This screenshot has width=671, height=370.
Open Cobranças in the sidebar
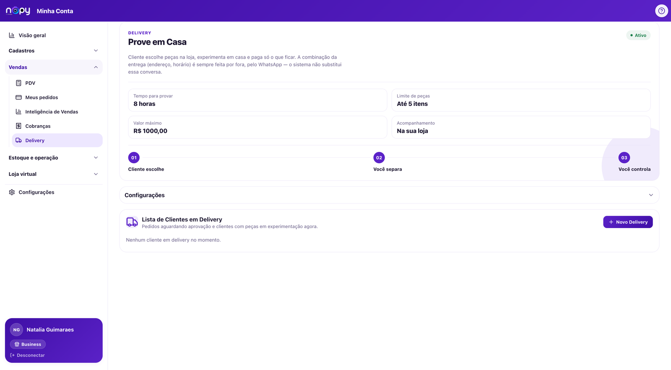pyautogui.click(x=57, y=126)
